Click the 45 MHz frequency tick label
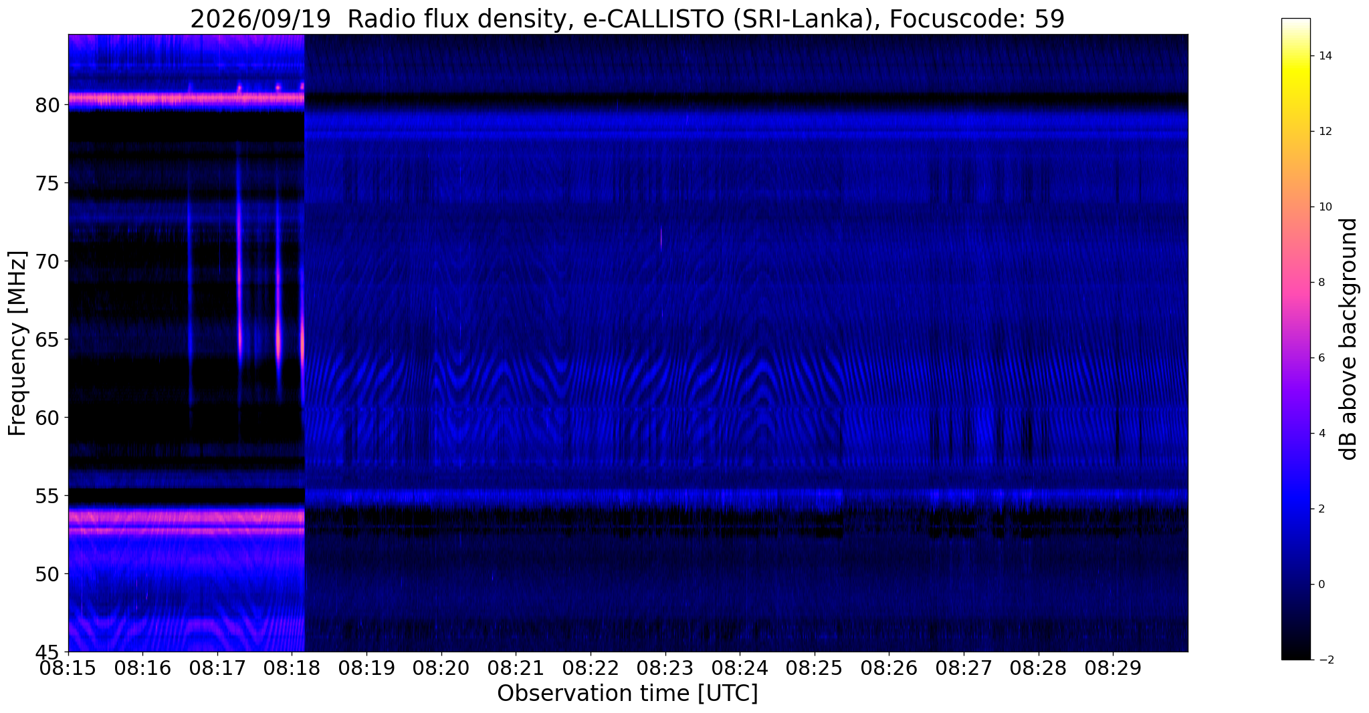1369x713 pixels. click(x=47, y=652)
